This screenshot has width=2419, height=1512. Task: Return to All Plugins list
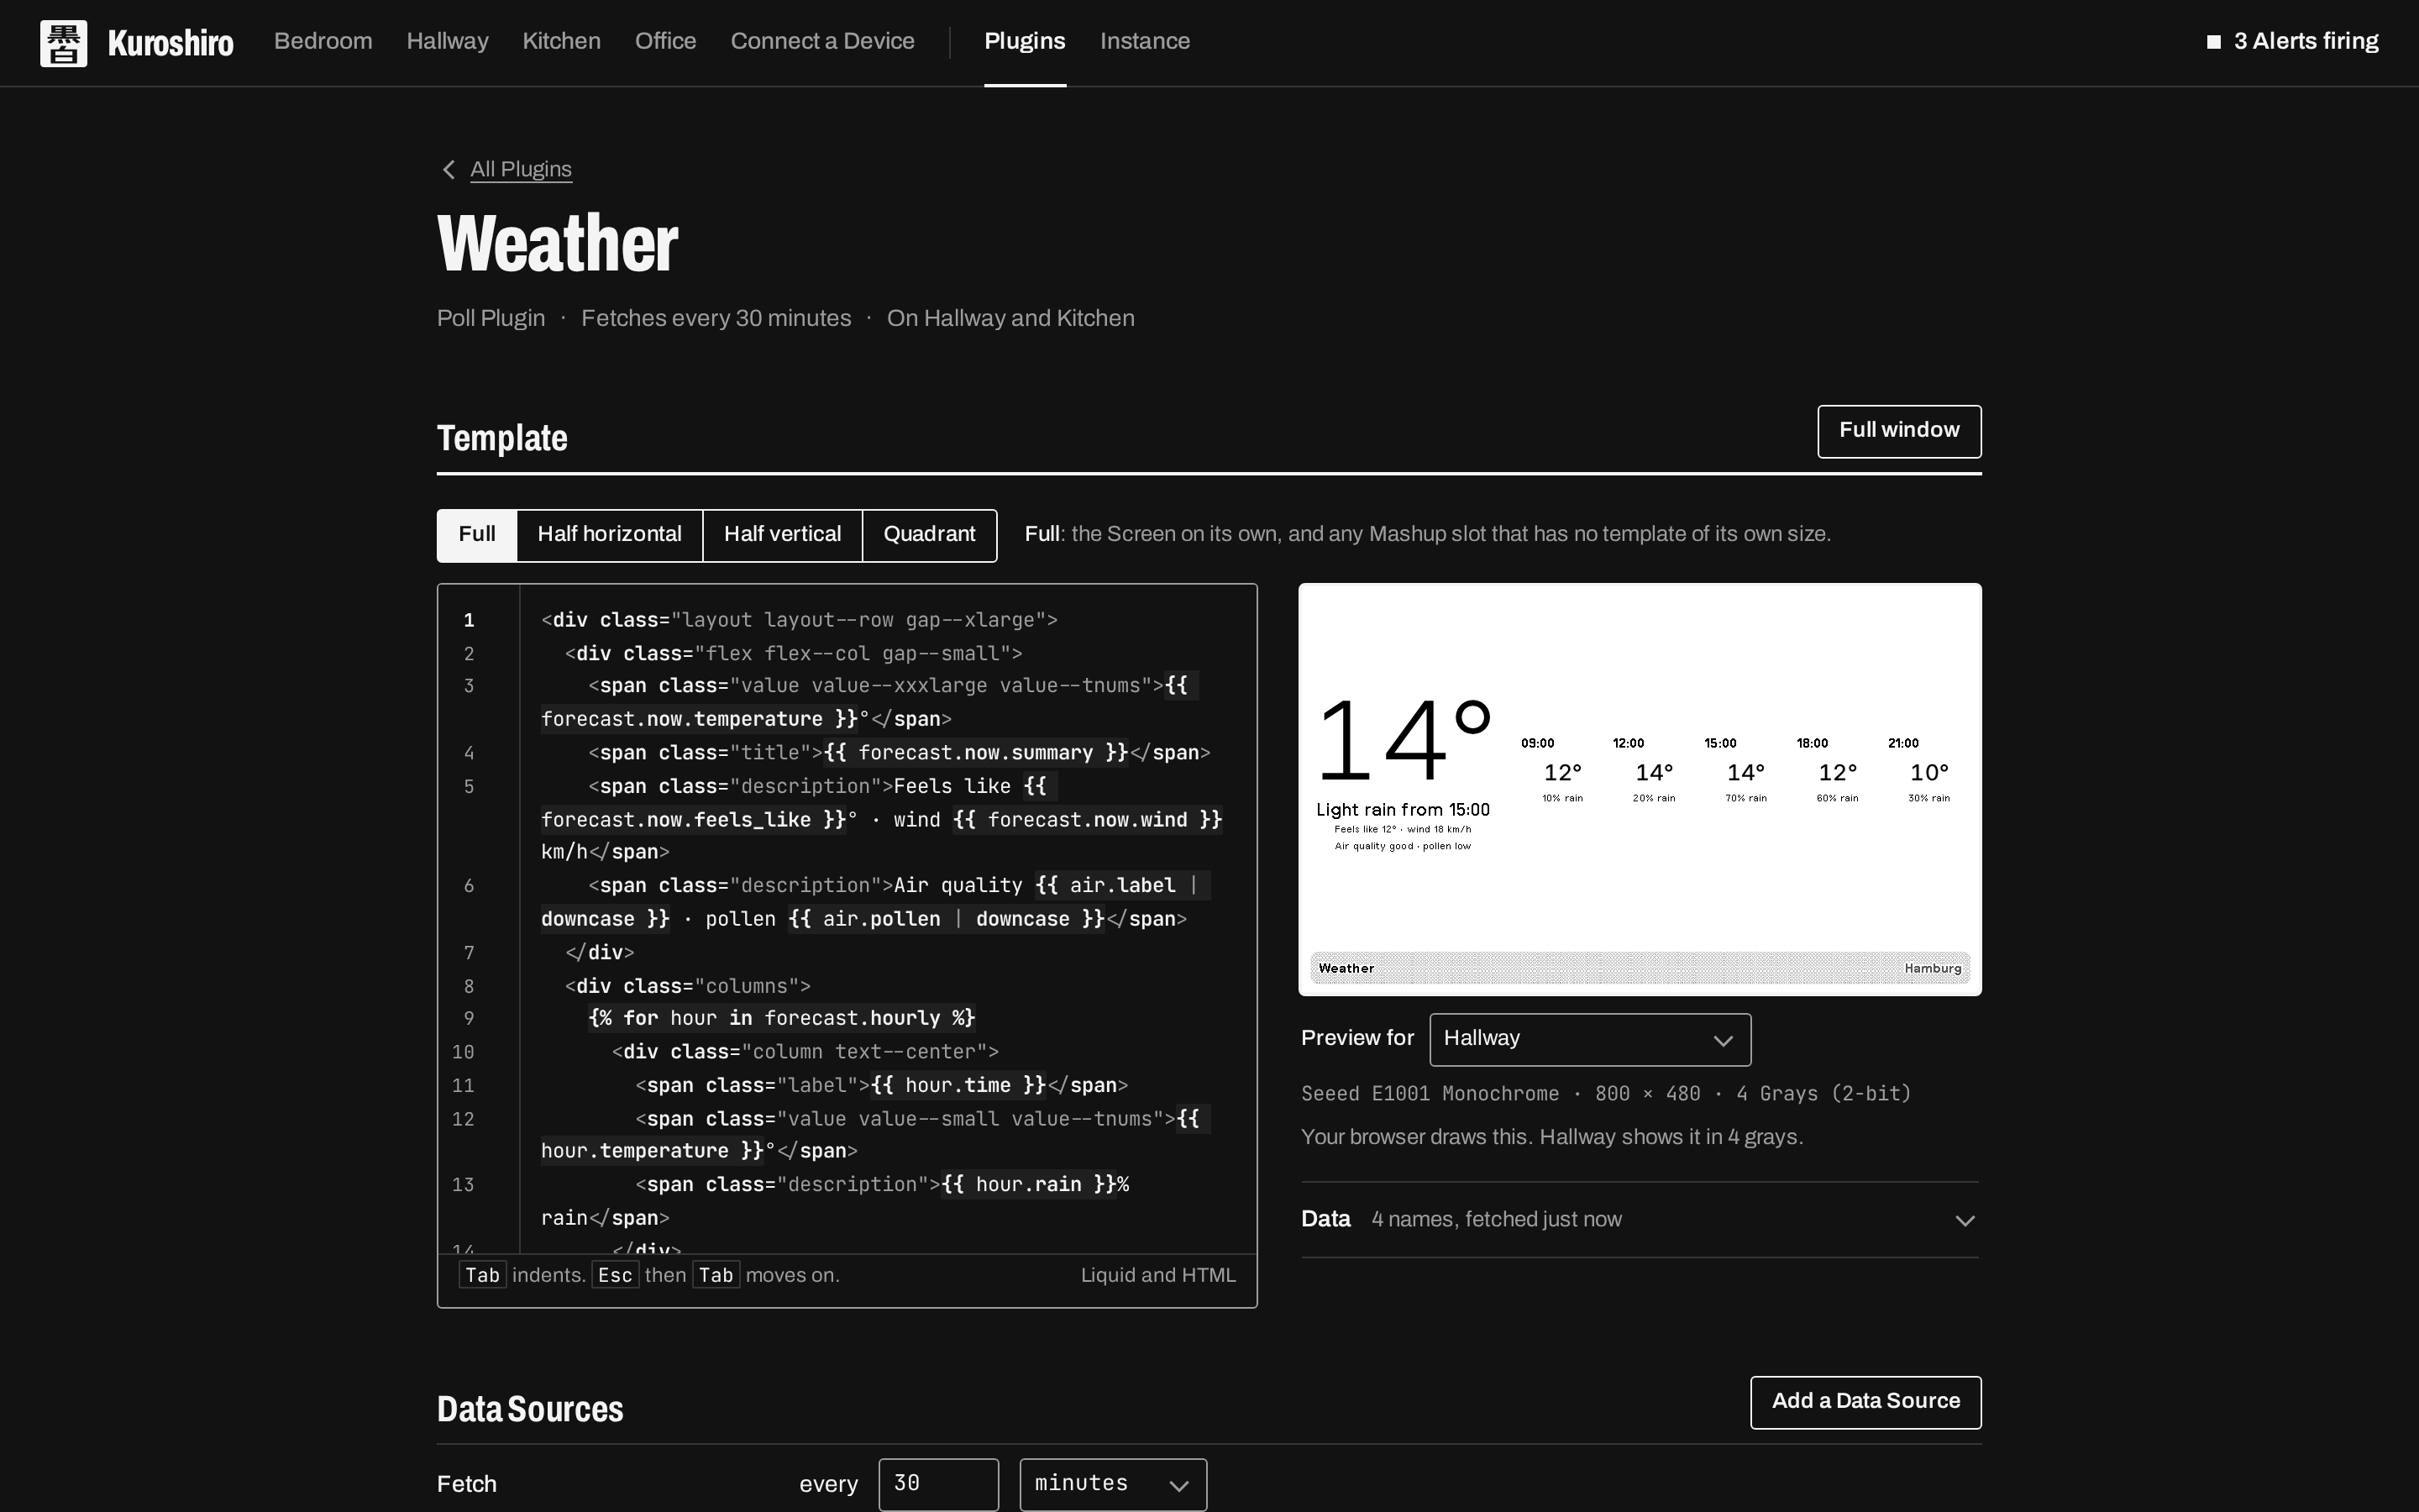[x=521, y=169]
